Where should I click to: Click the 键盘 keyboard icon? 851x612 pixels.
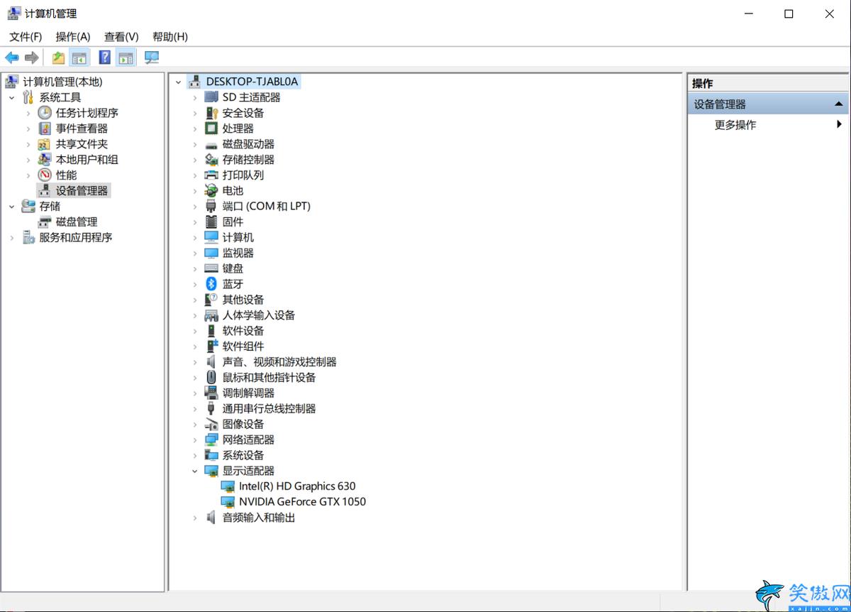211,268
